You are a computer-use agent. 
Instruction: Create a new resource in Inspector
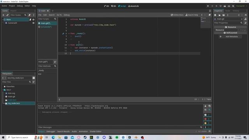(x=215, y=15)
